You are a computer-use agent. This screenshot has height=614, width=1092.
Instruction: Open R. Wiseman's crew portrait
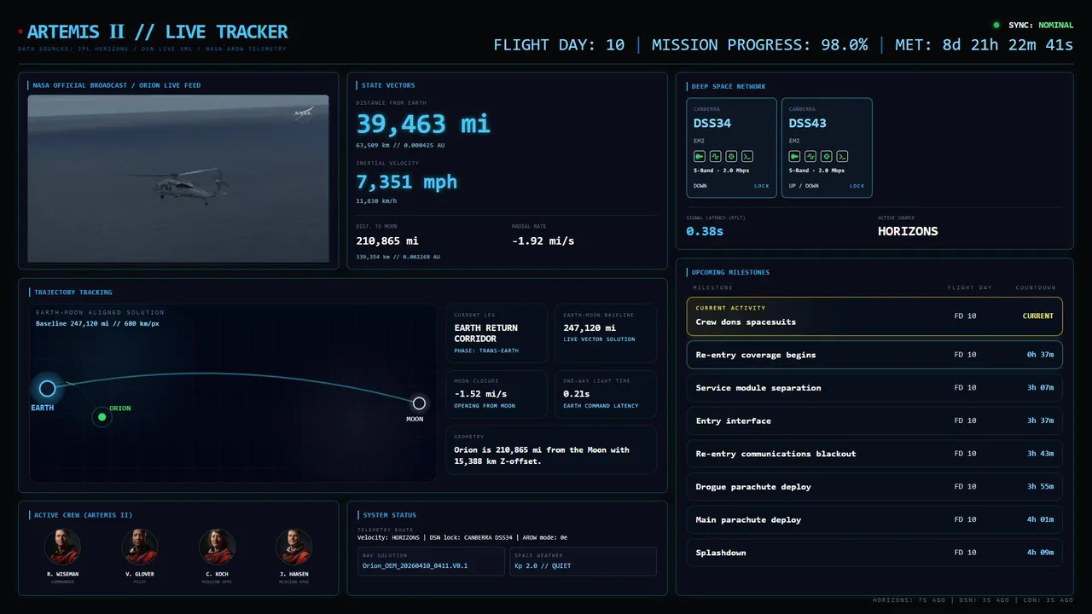point(62,547)
